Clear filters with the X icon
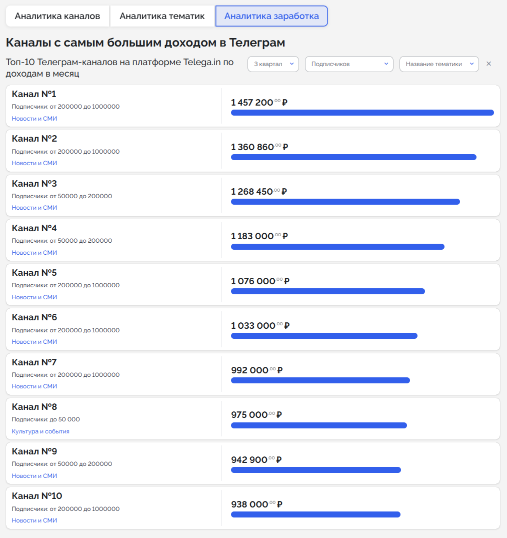507x538 pixels. pos(489,64)
